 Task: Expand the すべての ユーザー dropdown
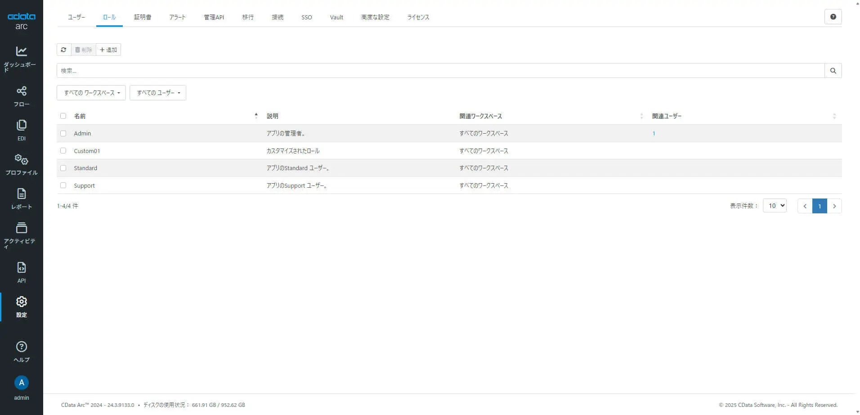[x=158, y=93]
